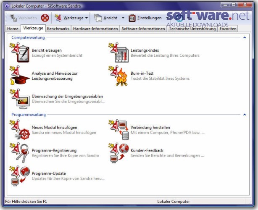This screenshot has width=258, height=210.
Task: Minimize the Sandra window
Action: [226, 5]
